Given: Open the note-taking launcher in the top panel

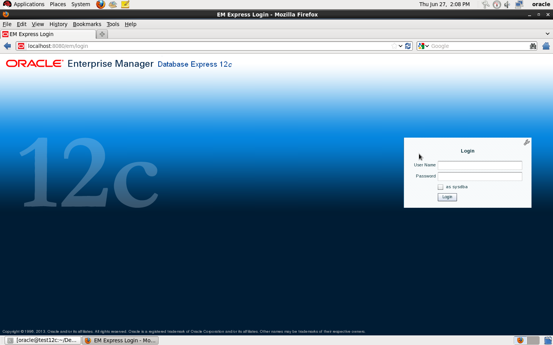Looking at the screenshot, I should pyautogui.click(x=125, y=4).
